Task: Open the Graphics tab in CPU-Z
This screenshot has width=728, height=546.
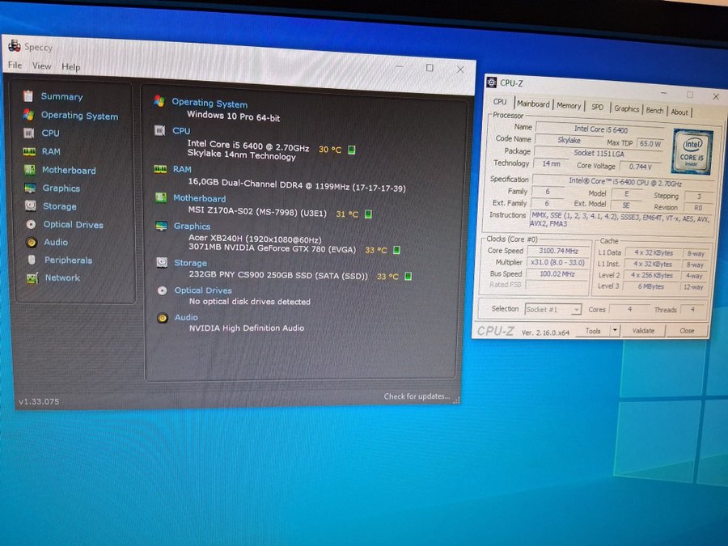Action: (627, 108)
